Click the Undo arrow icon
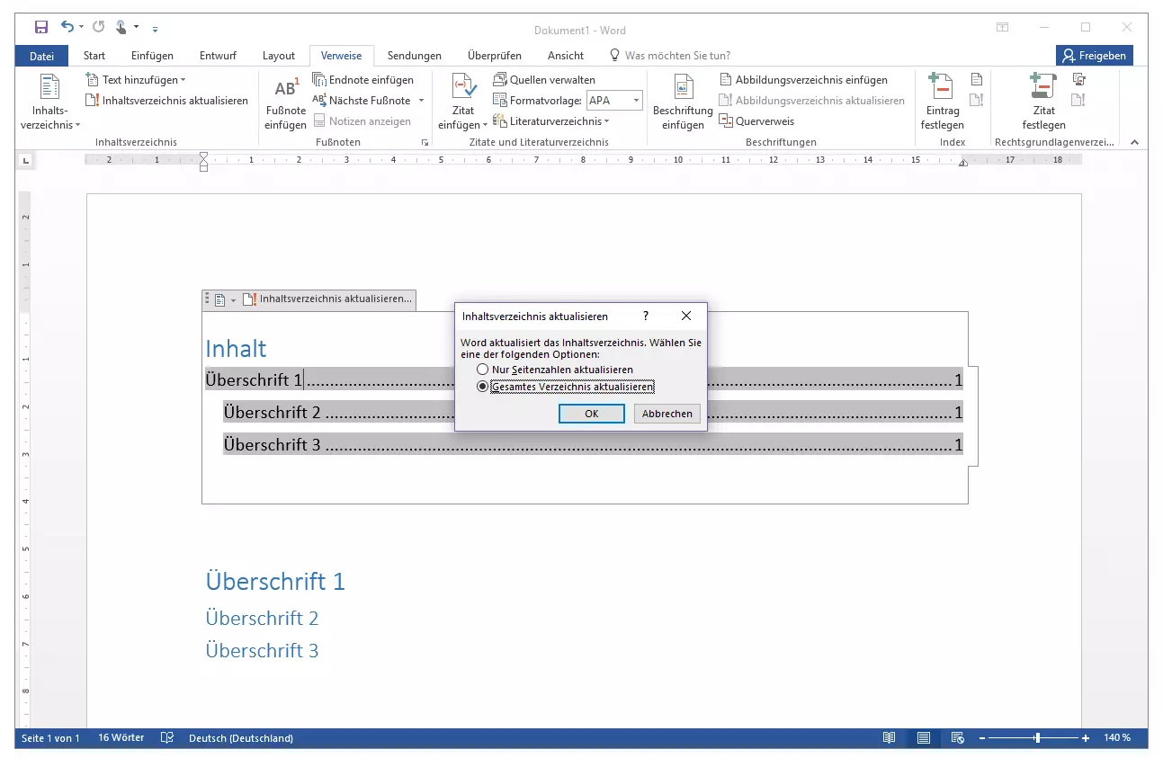 click(67, 28)
